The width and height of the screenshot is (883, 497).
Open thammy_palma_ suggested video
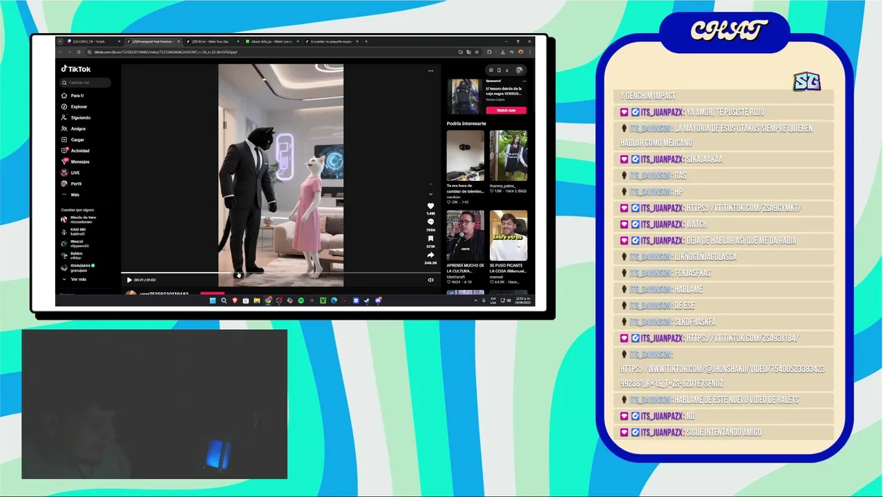click(x=508, y=156)
